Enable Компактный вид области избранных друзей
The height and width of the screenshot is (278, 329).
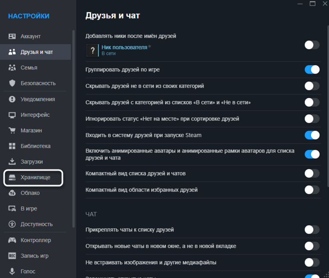(x=312, y=190)
